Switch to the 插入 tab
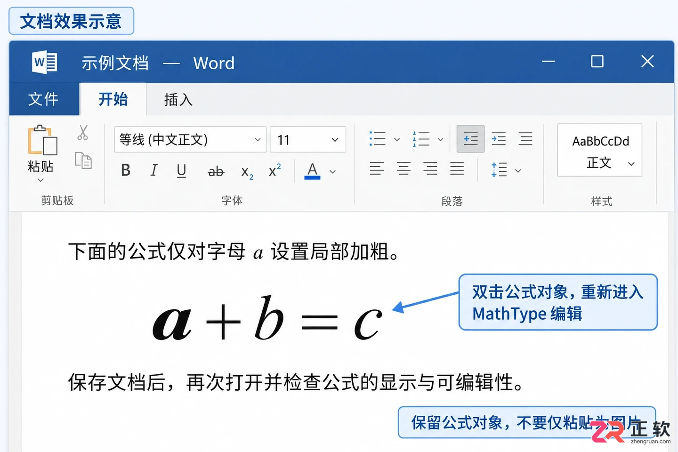This screenshot has height=452, width=678. click(178, 99)
